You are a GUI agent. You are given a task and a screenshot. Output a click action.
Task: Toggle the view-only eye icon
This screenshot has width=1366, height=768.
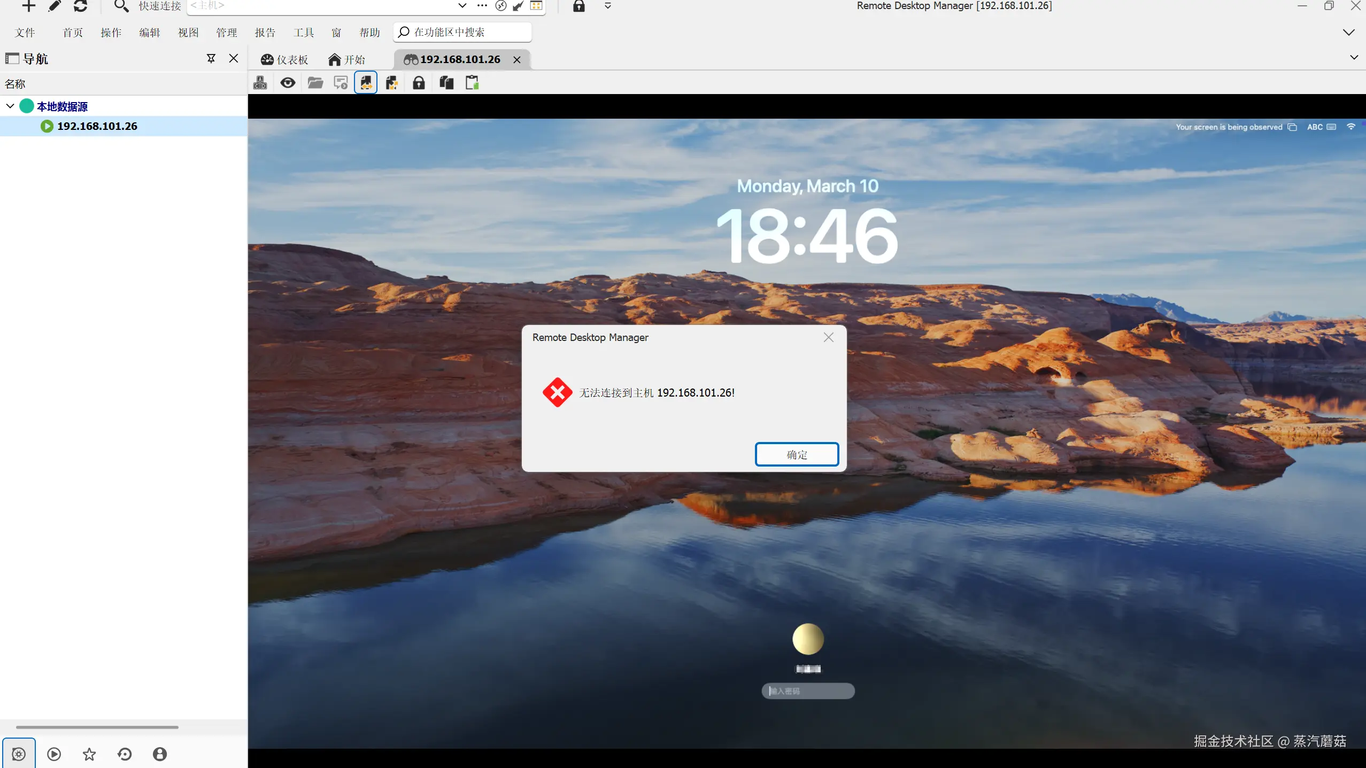click(288, 83)
